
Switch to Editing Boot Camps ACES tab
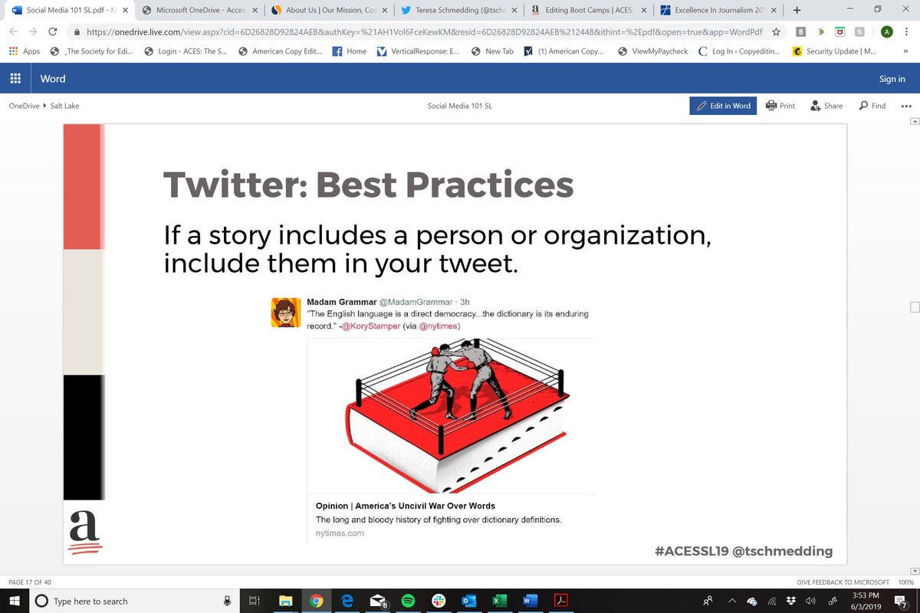[x=587, y=11]
